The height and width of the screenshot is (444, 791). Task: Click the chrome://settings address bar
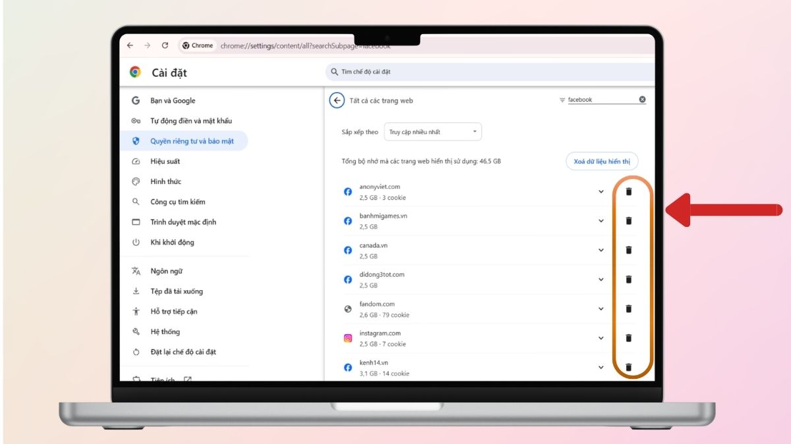pyautogui.click(x=305, y=46)
